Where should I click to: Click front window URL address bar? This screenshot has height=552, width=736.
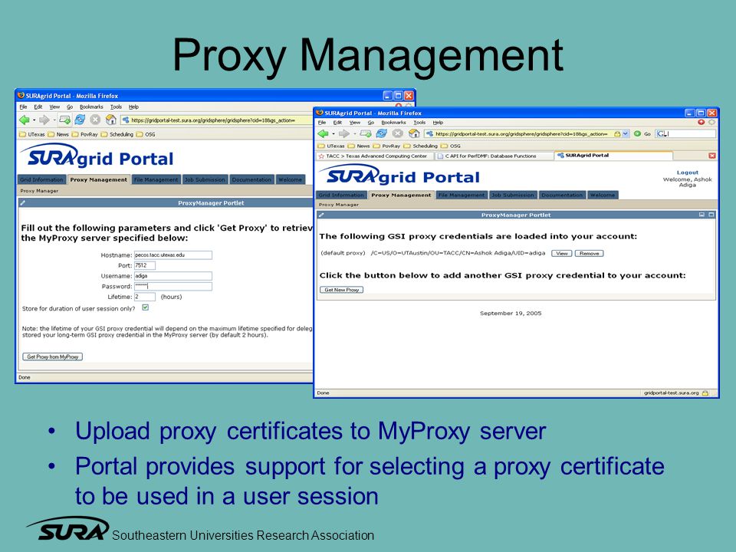521,133
